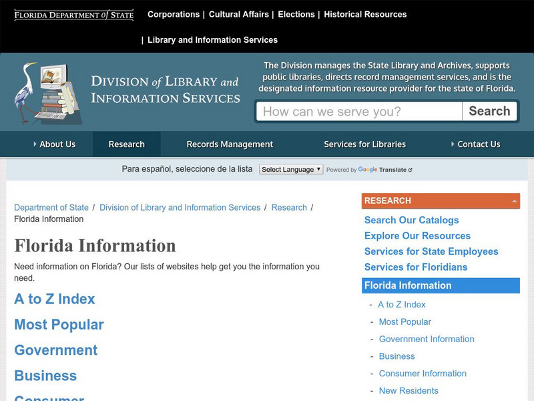534x401 pixels.
Task: Open the Cultural Affairs top link
Action: click(x=239, y=14)
